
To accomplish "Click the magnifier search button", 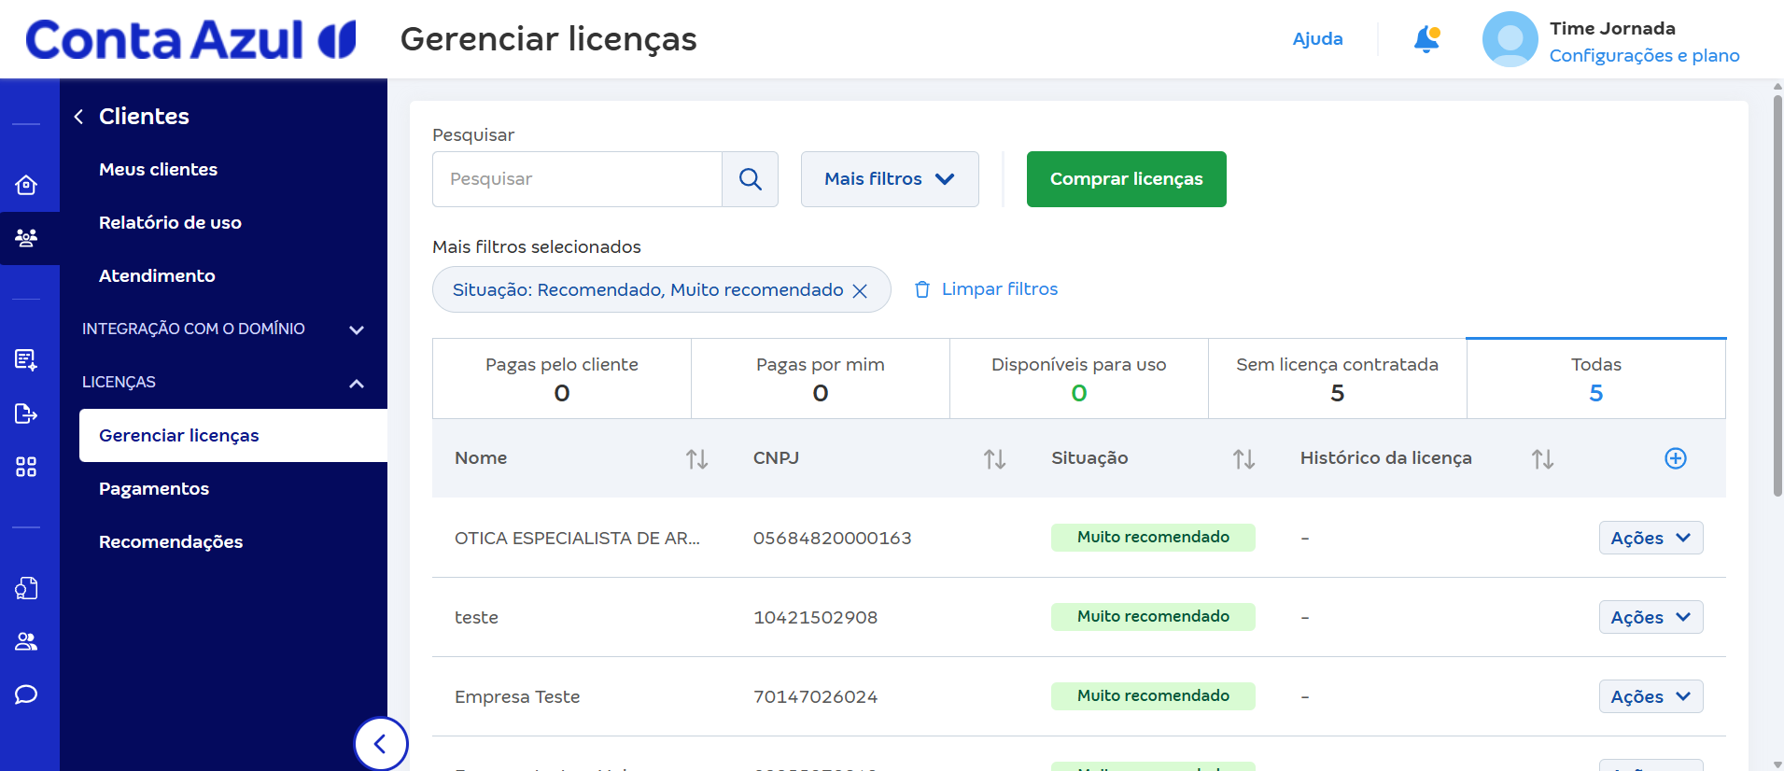I will pos(751,179).
